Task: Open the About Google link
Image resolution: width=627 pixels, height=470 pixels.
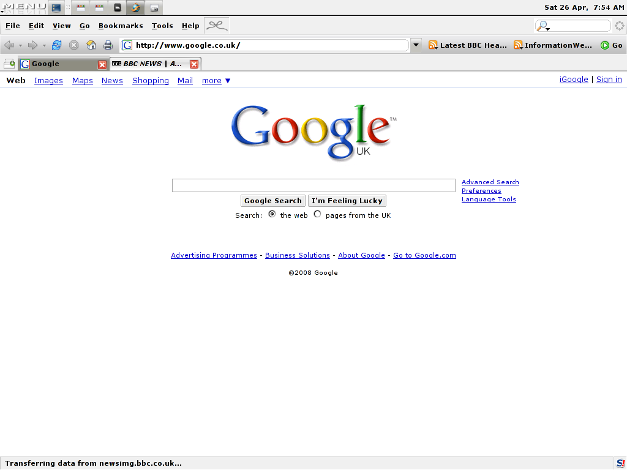Action: 361,255
